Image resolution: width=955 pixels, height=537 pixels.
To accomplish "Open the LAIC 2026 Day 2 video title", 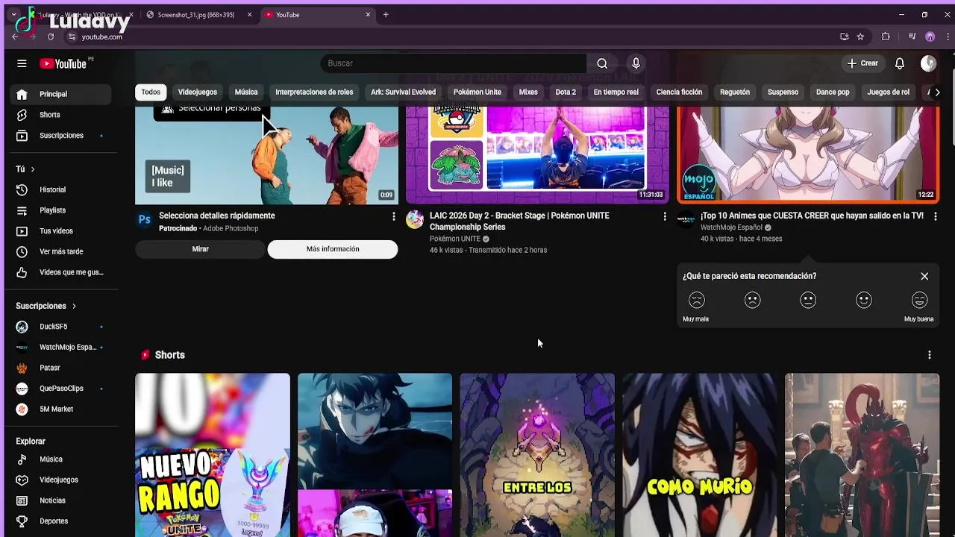I will [x=519, y=222].
